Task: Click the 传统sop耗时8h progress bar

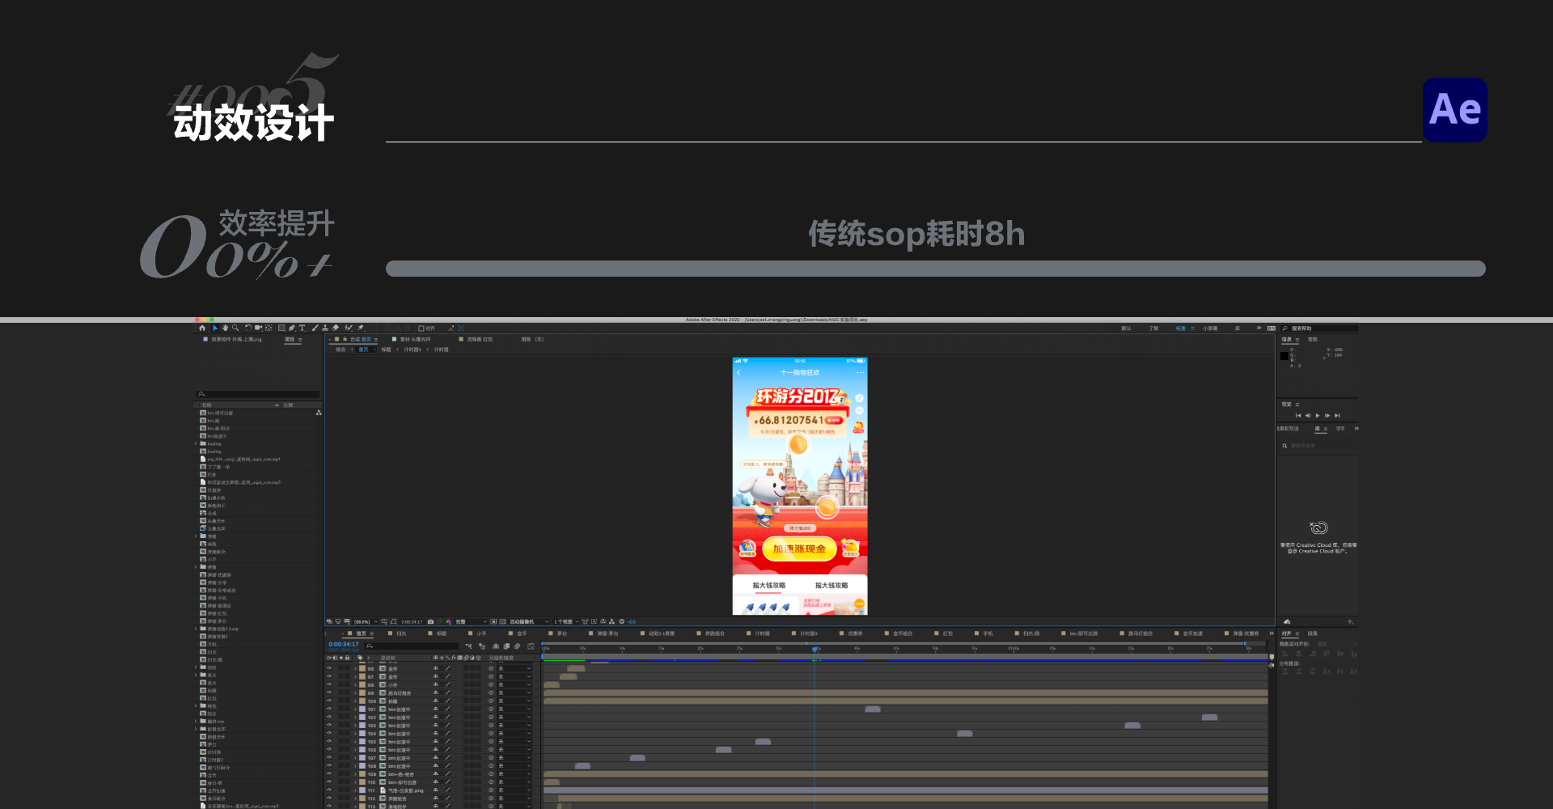Action: pyautogui.click(x=936, y=269)
